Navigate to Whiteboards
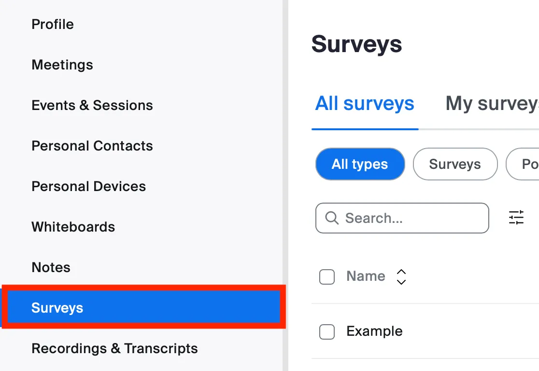Viewport: 539px width, 371px height. [73, 227]
